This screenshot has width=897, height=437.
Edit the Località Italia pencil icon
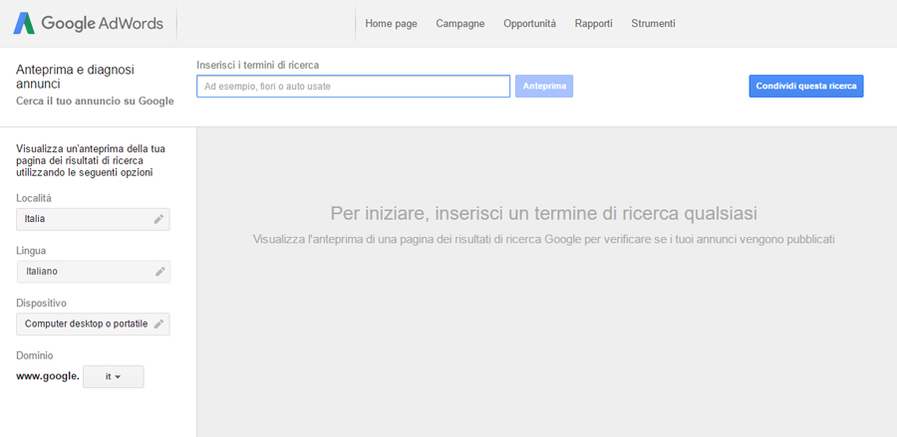[x=158, y=219]
